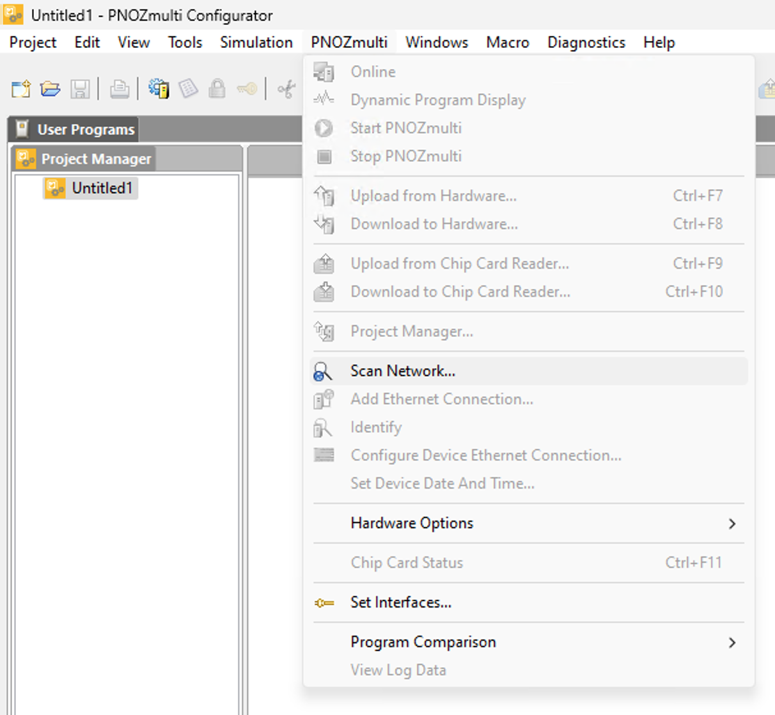The width and height of the screenshot is (775, 715).
Task: Click the Download to Hardware arrow icon
Action: tap(324, 224)
